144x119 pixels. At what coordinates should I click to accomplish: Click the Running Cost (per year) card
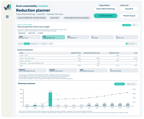tap(62, 70)
